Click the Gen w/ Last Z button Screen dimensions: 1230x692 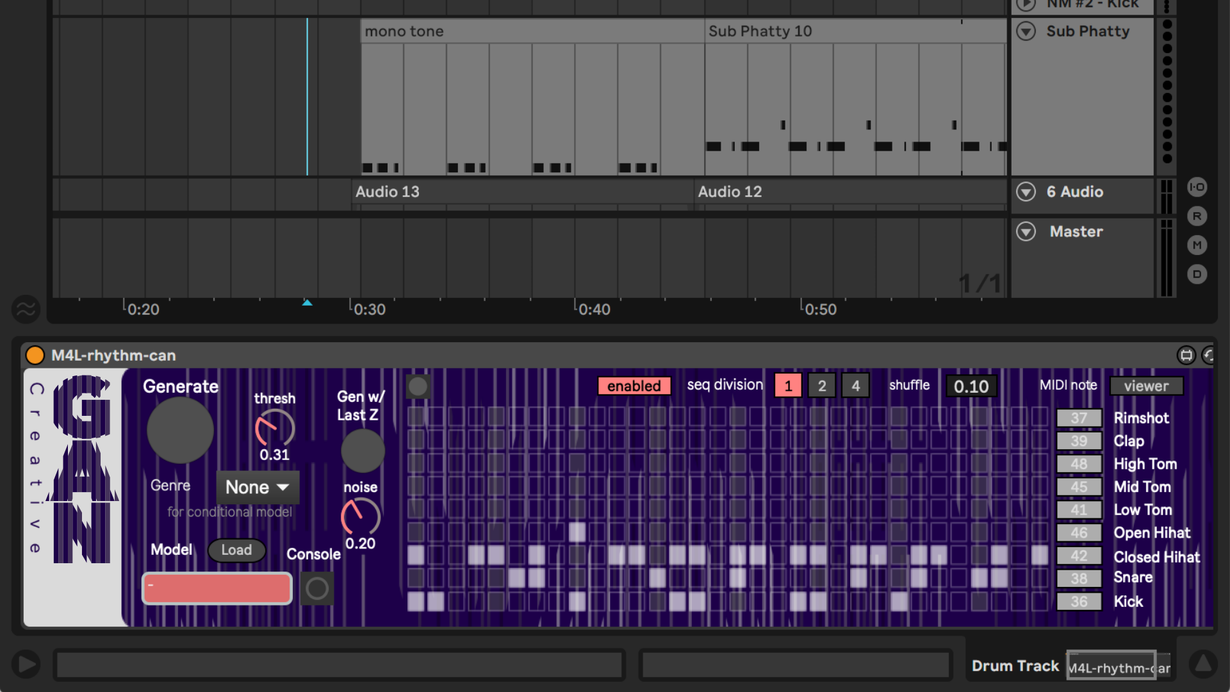(363, 450)
